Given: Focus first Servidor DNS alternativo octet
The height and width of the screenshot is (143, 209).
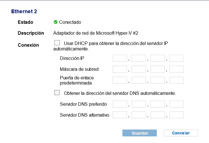Looking at the screenshot, I should tap(120, 115).
